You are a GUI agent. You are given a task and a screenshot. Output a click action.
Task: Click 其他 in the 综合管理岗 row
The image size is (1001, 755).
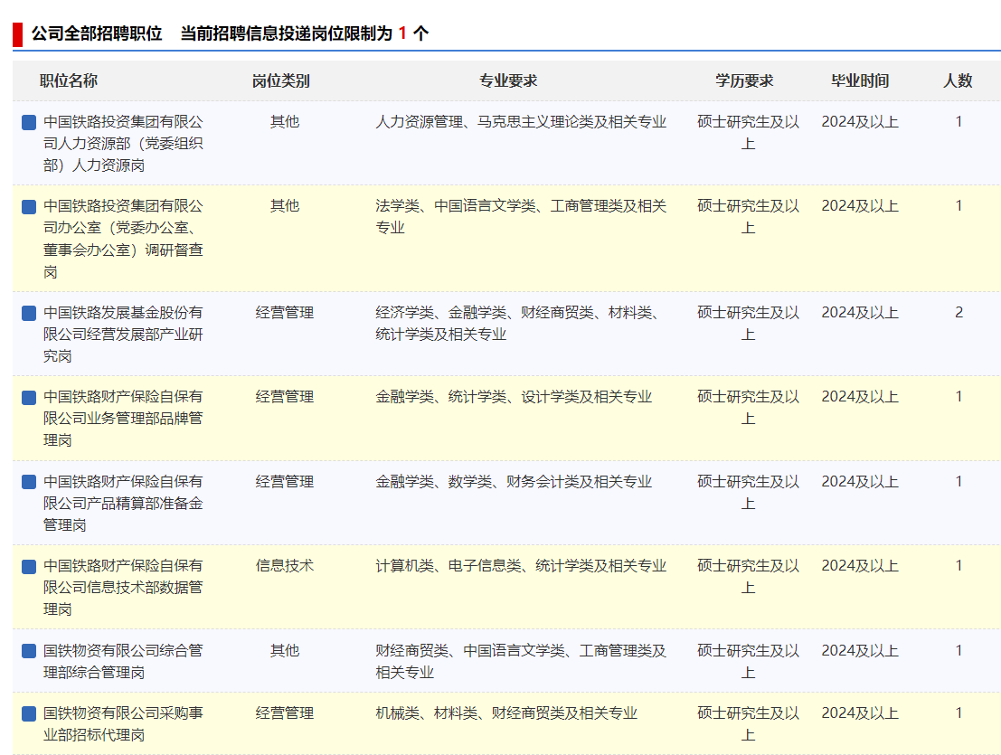(x=285, y=651)
